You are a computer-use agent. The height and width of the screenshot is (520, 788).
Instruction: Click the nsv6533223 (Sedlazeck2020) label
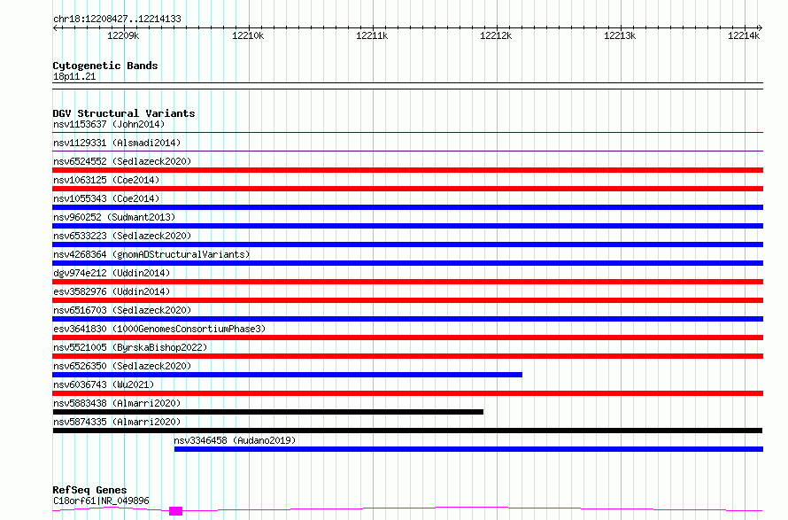point(122,236)
